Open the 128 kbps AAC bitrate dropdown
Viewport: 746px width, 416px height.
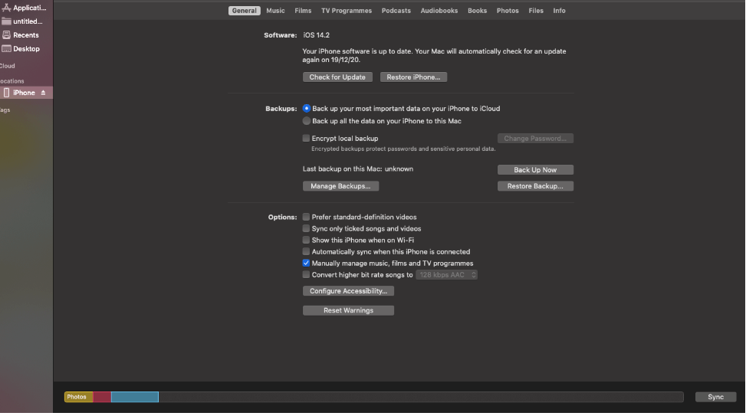(x=447, y=274)
